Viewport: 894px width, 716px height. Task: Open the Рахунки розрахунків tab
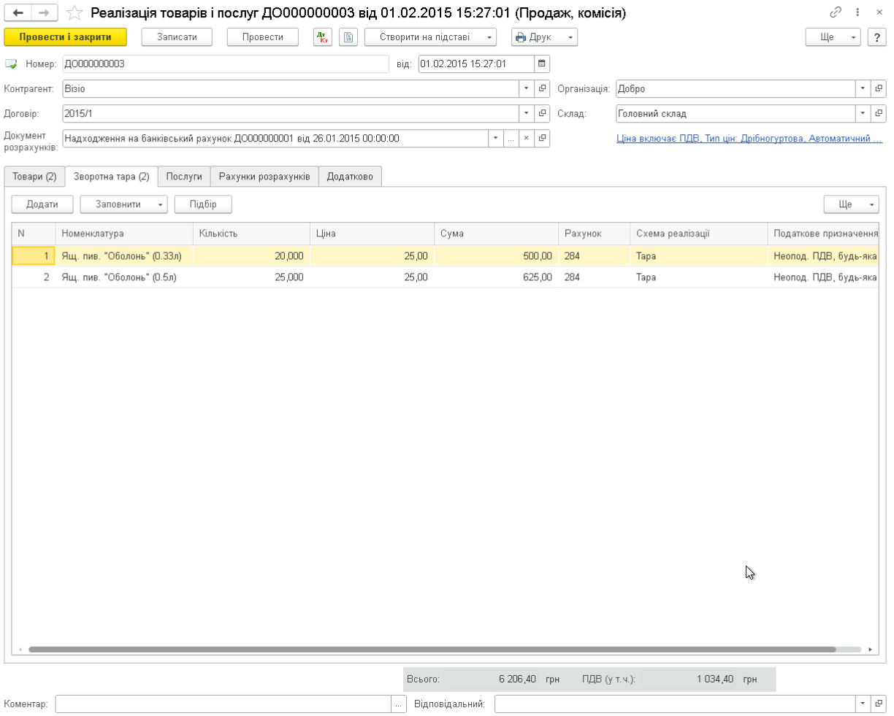(x=264, y=177)
